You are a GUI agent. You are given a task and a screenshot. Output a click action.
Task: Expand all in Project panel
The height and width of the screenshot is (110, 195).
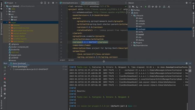click(45, 3)
